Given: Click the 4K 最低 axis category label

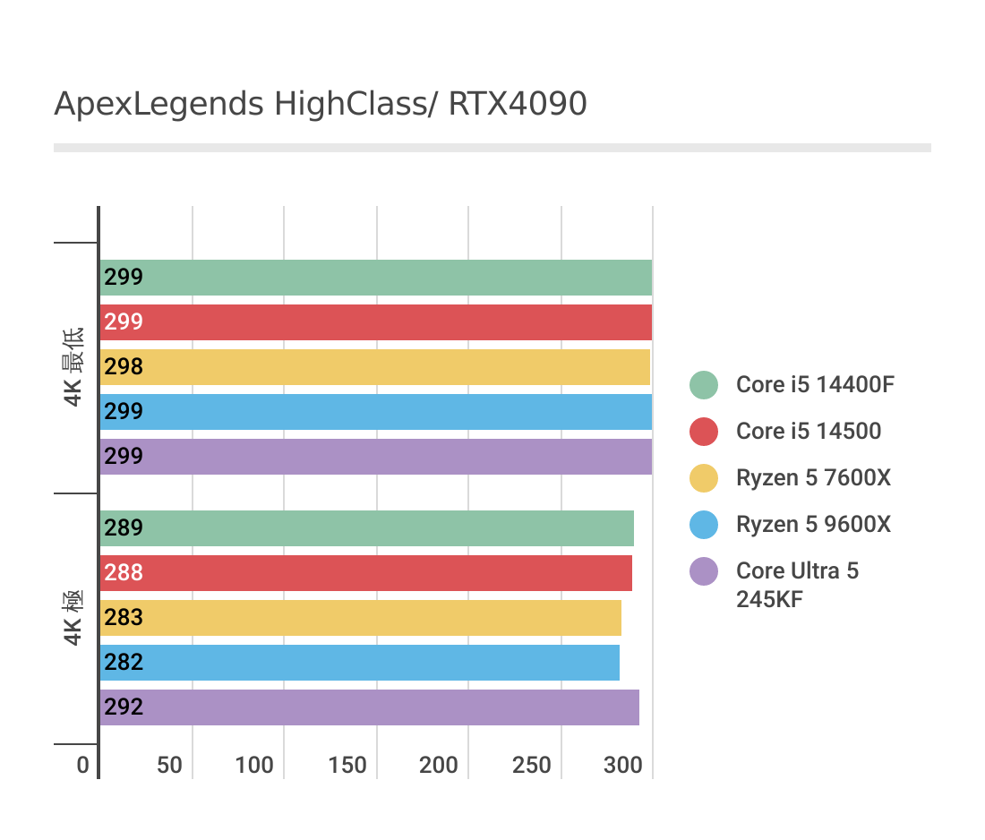Looking at the screenshot, I should (75, 367).
